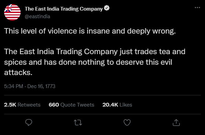
Task: Retweet using the arrows icon
Action: pyautogui.click(x=78, y=123)
